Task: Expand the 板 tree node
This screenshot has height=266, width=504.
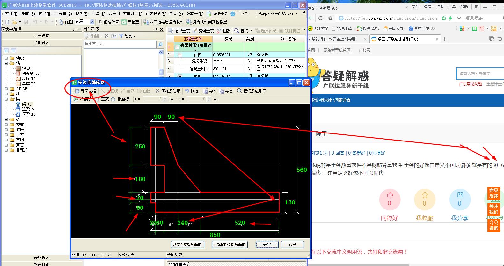Action: click(6, 119)
